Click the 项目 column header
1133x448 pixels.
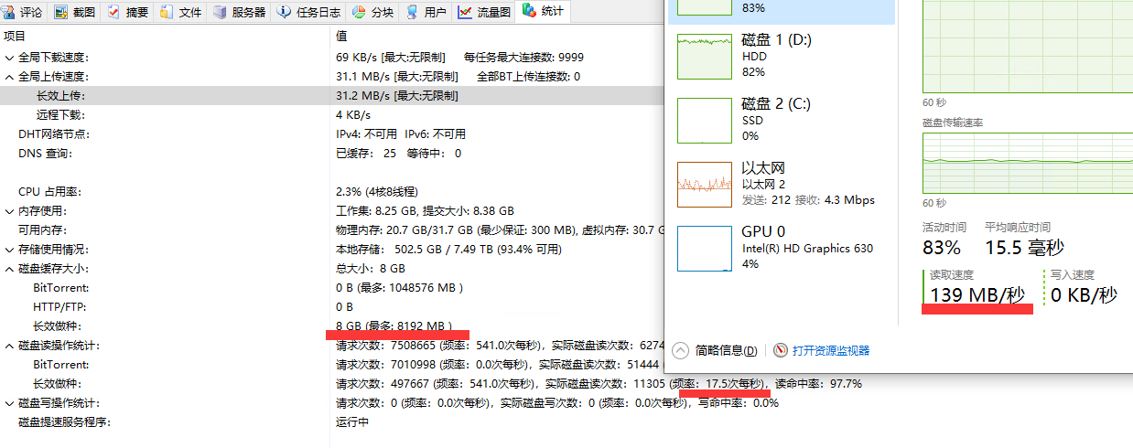click(165, 36)
